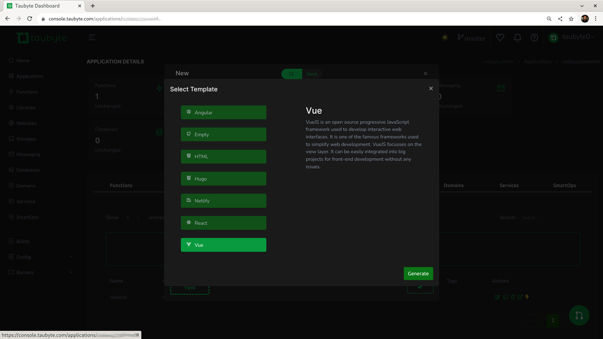Sort by the Tags column header

click(452, 281)
